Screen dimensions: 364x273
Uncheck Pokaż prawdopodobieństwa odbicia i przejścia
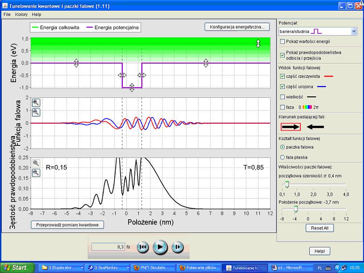282,55
